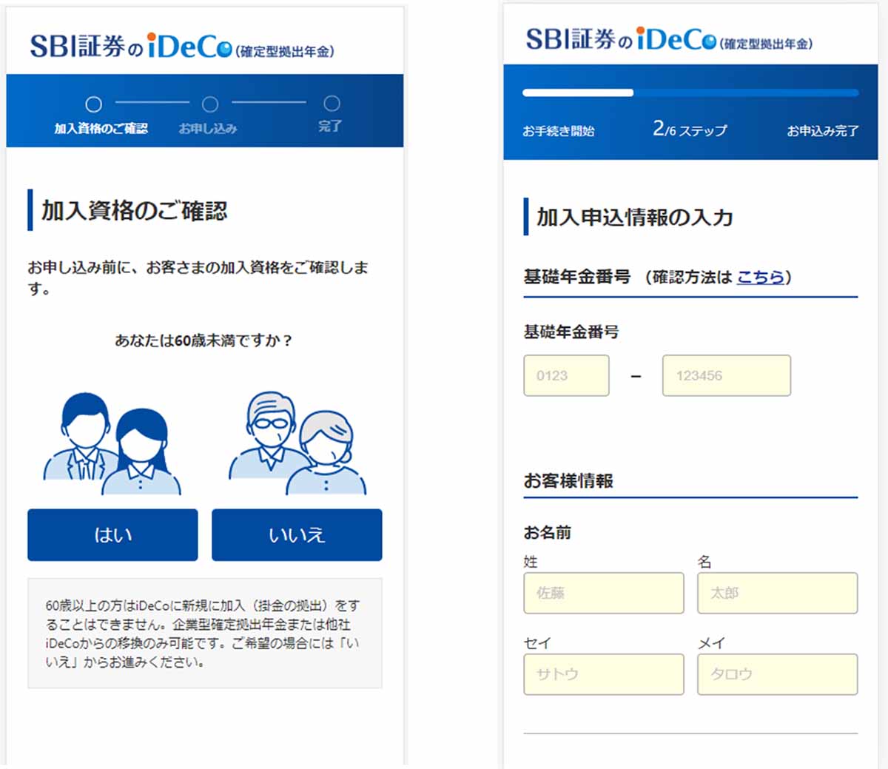Screen dimensions: 888x769
Task: Click the step progress bar showing 2/6
Action: pos(690,93)
